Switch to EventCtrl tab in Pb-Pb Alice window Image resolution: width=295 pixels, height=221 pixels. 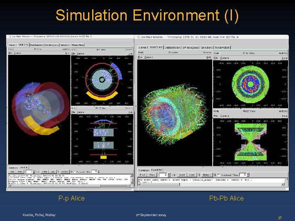tap(157, 170)
